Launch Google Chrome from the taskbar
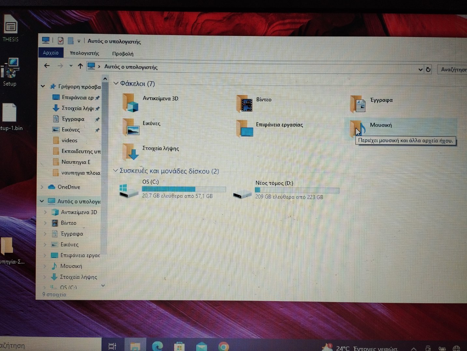The image size is (467, 351). pyautogui.click(x=223, y=347)
